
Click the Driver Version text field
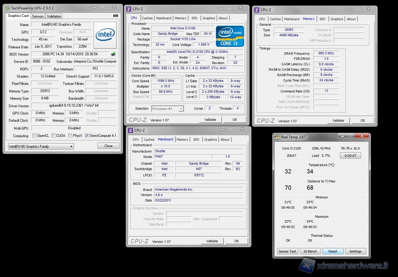[x=74, y=106]
